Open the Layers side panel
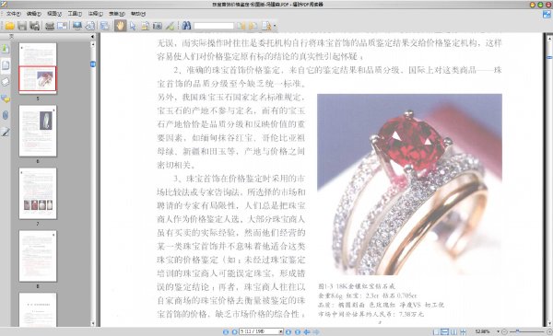The height and width of the screenshot is (336, 553). pos(6,82)
